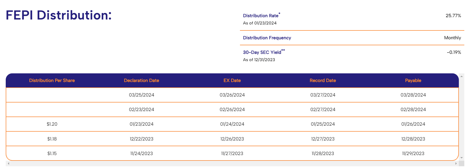
Task: Click the horizontal scrollbar track below the table
Action: tap(232, 164)
